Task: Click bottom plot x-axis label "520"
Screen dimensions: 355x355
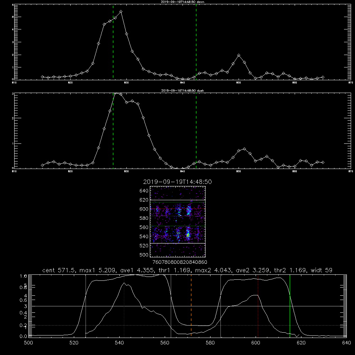Action: tap(74, 343)
